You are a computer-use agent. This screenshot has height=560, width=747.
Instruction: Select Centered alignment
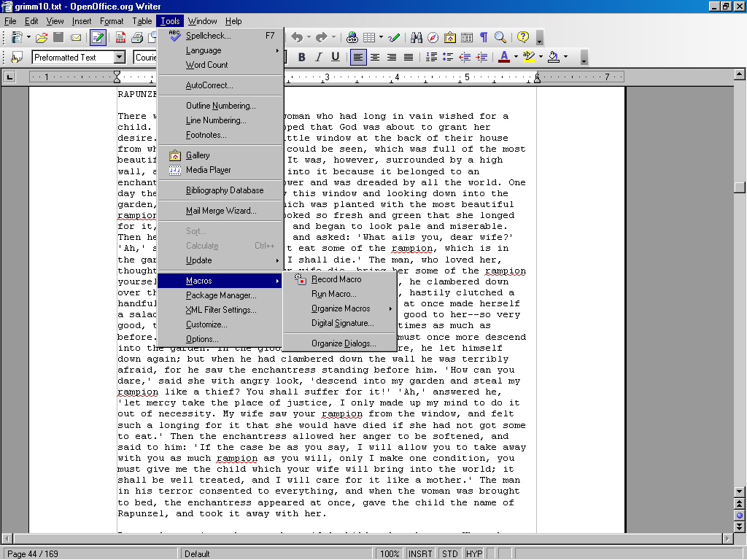tap(375, 57)
